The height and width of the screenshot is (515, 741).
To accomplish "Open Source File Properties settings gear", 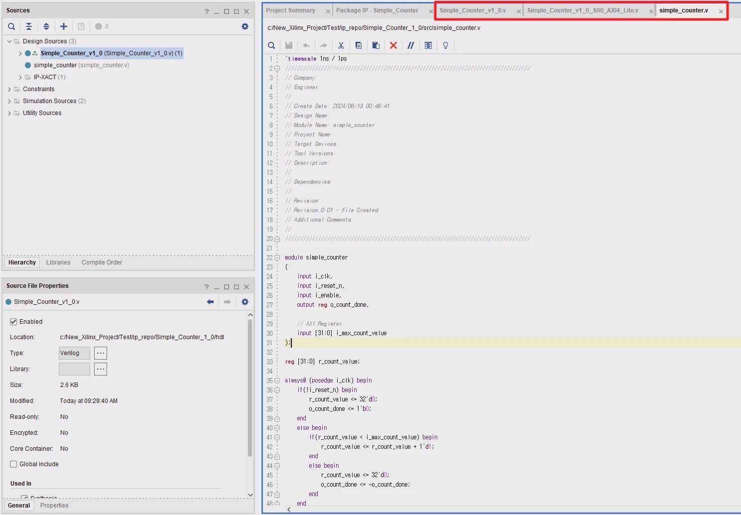I will point(245,302).
